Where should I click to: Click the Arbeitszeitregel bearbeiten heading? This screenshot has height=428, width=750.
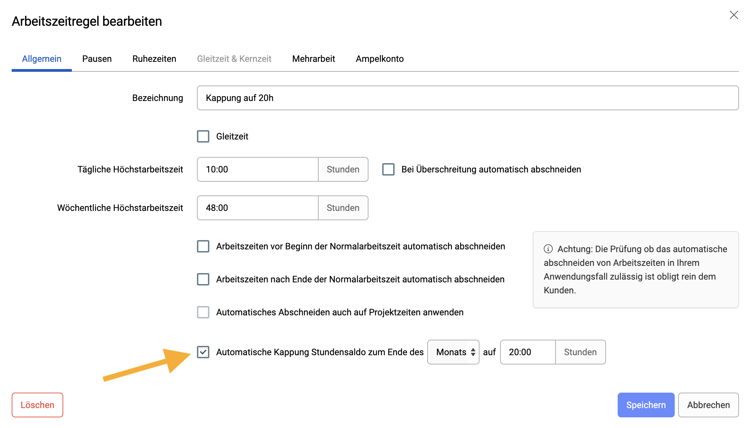[87, 21]
